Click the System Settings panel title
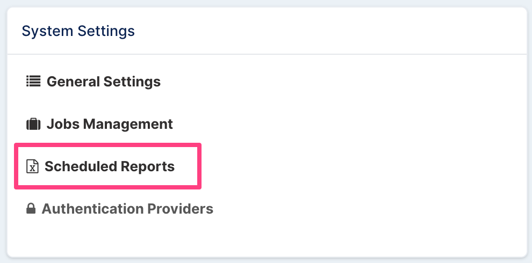Screen dimensions: 532x263 pyautogui.click(x=78, y=31)
